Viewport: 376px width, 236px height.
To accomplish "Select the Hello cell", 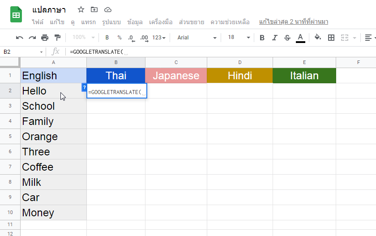I will pyautogui.click(x=53, y=91).
